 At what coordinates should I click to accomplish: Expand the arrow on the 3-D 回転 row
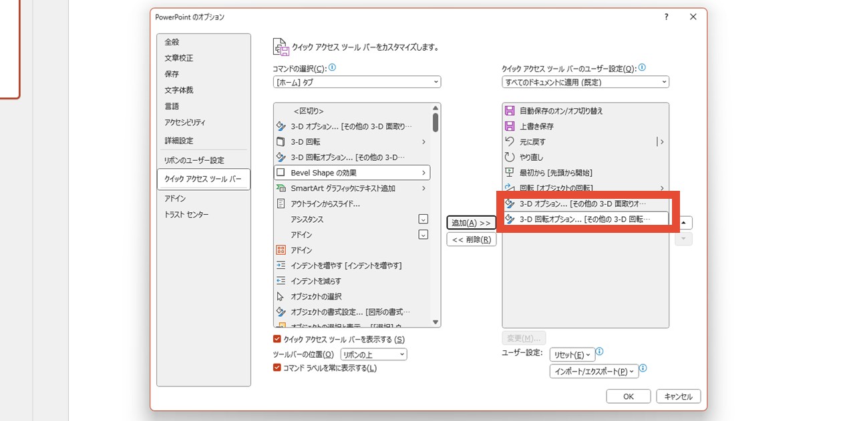click(x=423, y=141)
